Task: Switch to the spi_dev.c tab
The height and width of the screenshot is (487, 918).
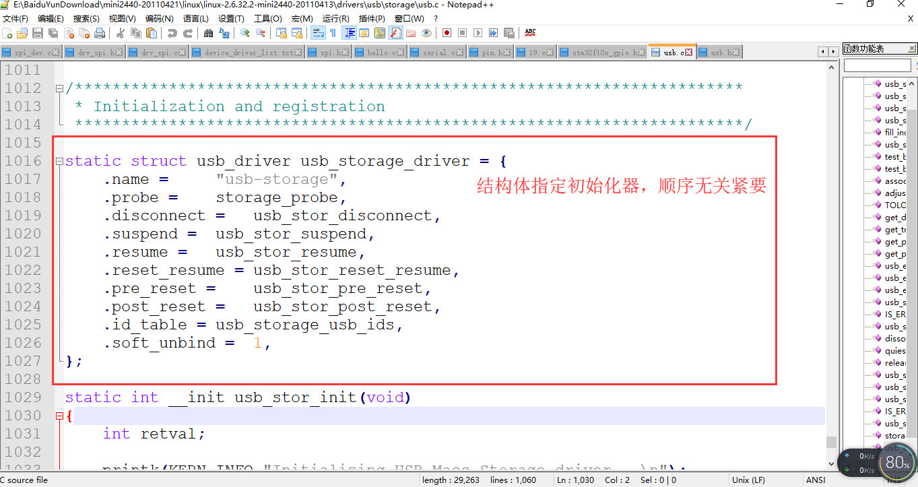Action: (32, 52)
